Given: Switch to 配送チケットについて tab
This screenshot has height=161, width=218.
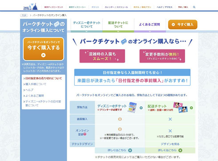Looking at the screenshot, I should (x=118, y=25).
